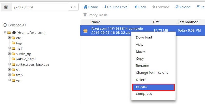This screenshot has width=205, height=104.
Task: Click the Forward toolbar button
Action: coord(161,7)
